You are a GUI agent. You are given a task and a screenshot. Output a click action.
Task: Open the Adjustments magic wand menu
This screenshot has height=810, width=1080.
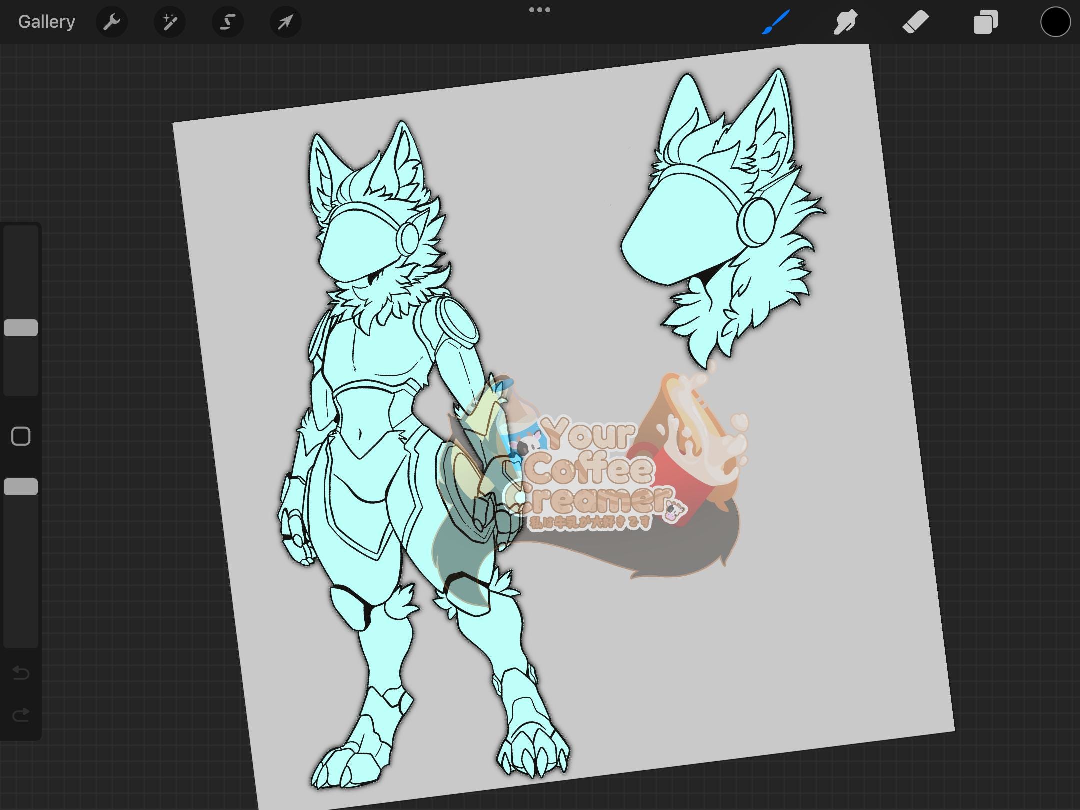point(170,22)
